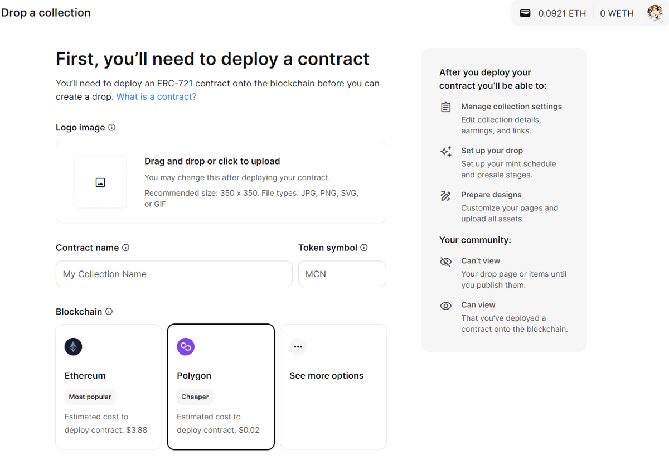Click the My Collection Name input field
The image size is (669, 469).
[173, 274]
